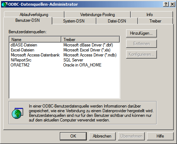Click the ODBC globe icon in title bar
Screen dimensions: 177x144
[4, 4]
